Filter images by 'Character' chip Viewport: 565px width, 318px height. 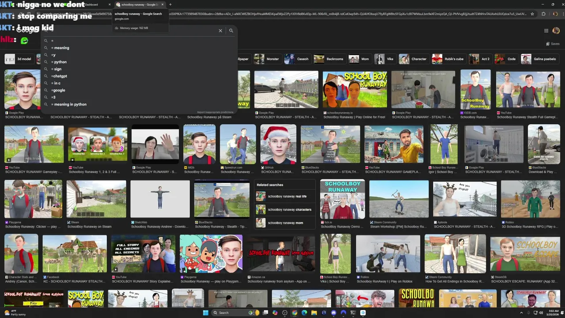(x=413, y=59)
